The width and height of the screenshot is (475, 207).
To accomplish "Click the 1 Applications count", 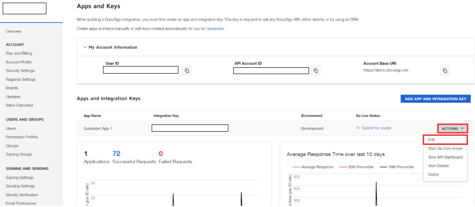I will (x=86, y=153).
